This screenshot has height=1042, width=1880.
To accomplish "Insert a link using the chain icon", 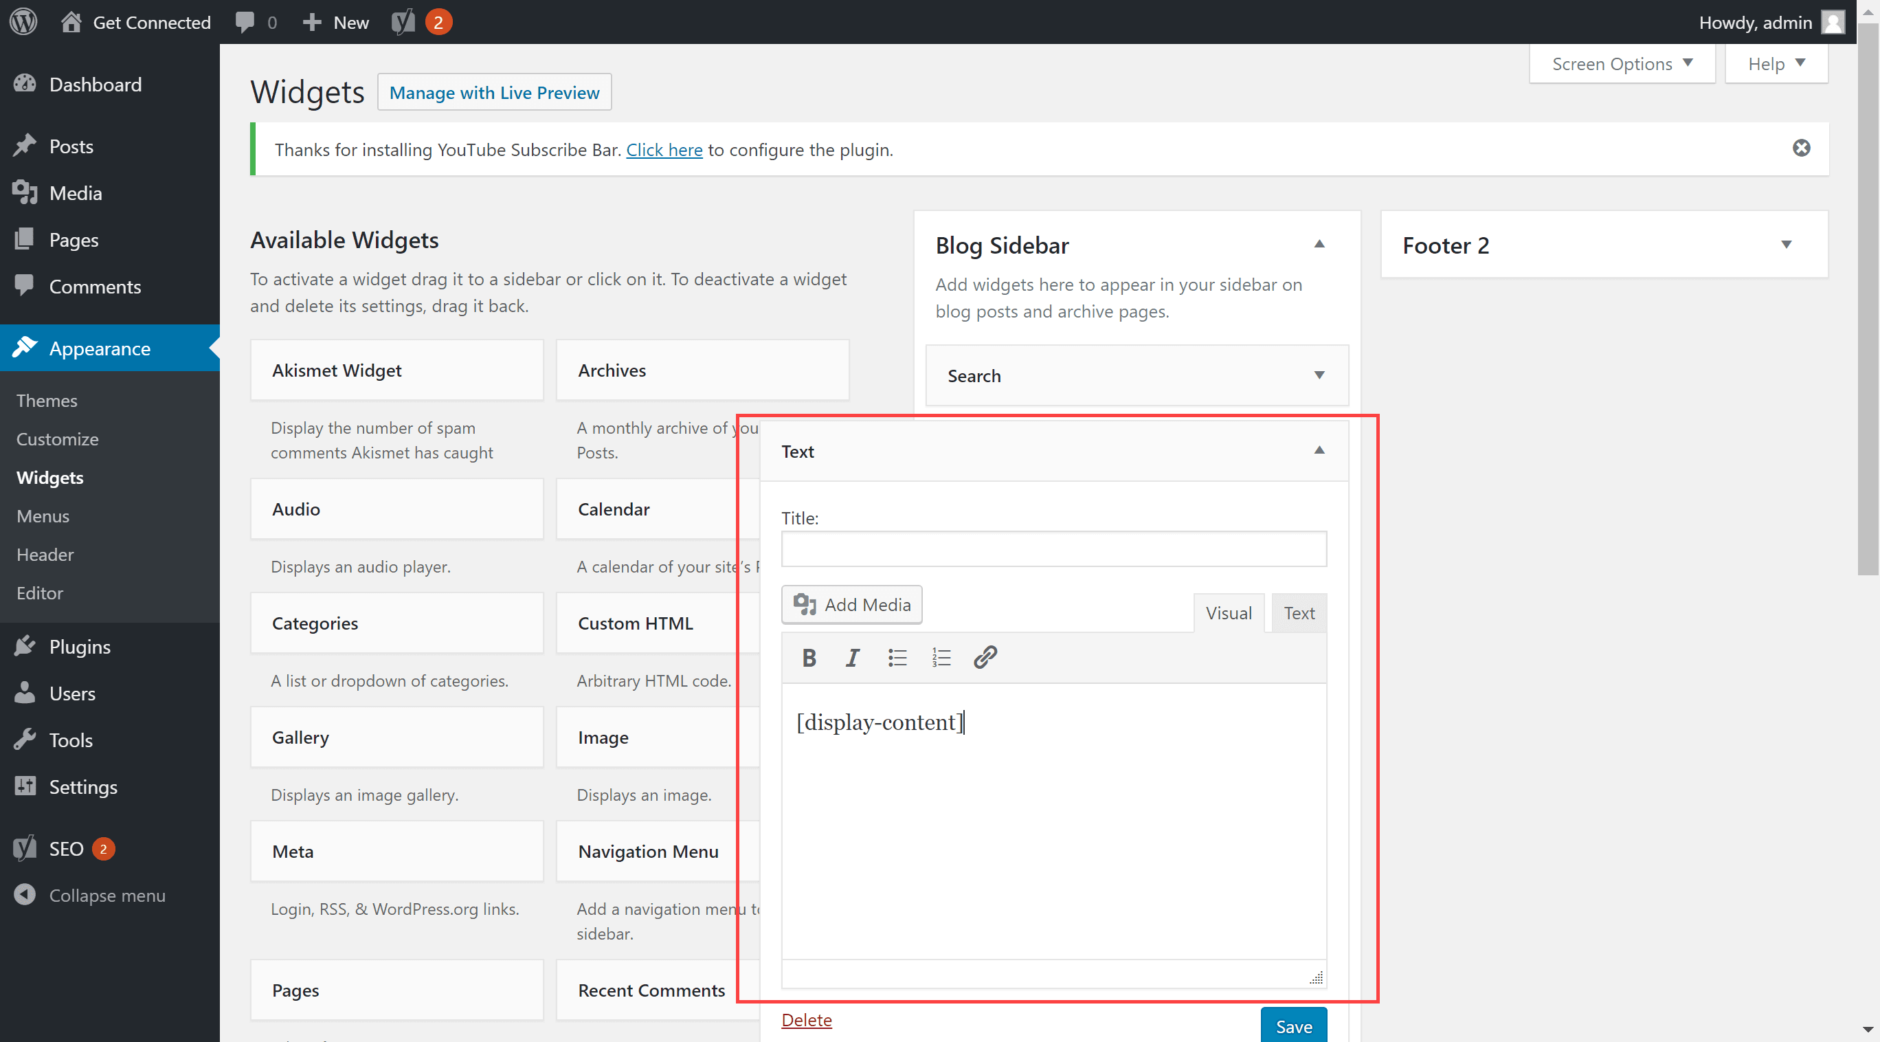I will click(985, 657).
